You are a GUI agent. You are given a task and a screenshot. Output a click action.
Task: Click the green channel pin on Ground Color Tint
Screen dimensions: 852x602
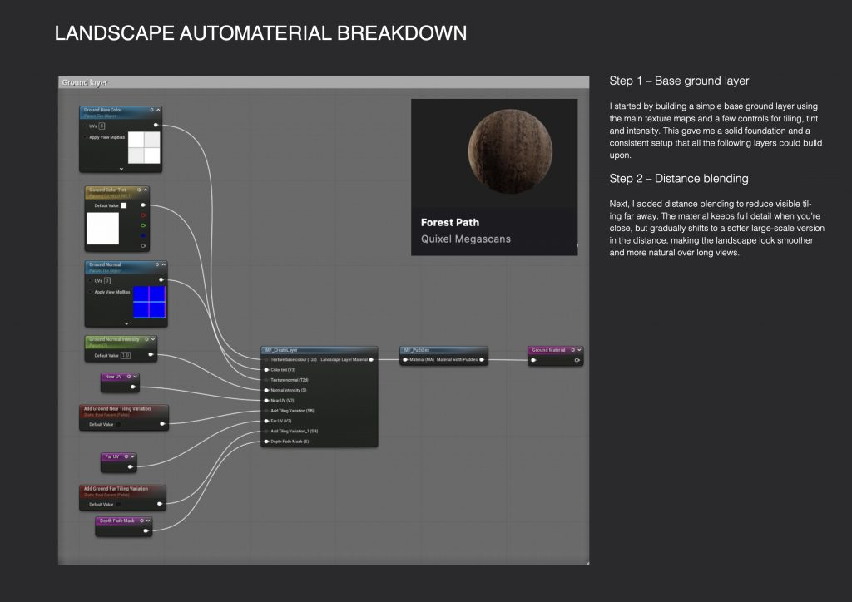tap(144, 225)
